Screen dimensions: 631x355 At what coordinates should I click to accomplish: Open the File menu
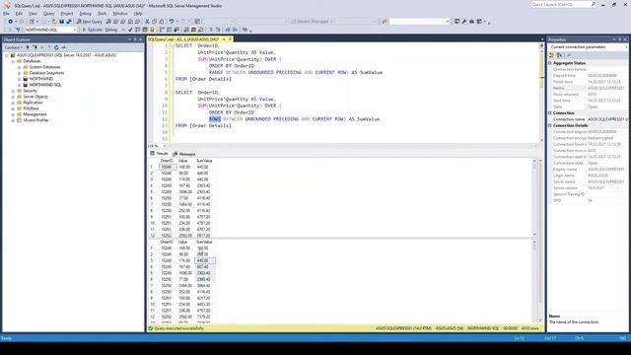(7, 14)
